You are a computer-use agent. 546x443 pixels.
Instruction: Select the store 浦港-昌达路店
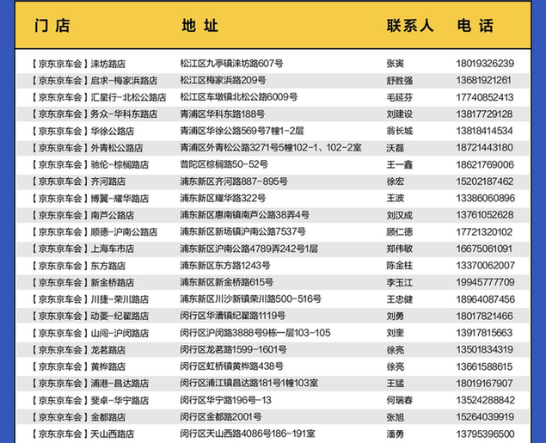pos(120,384)
